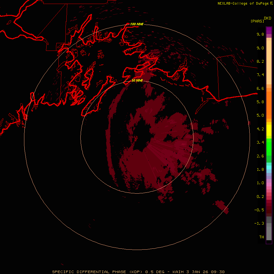The image size is (274, 274).
Task: Click the DKD legend unit label
Action: [x=268, y=18]
